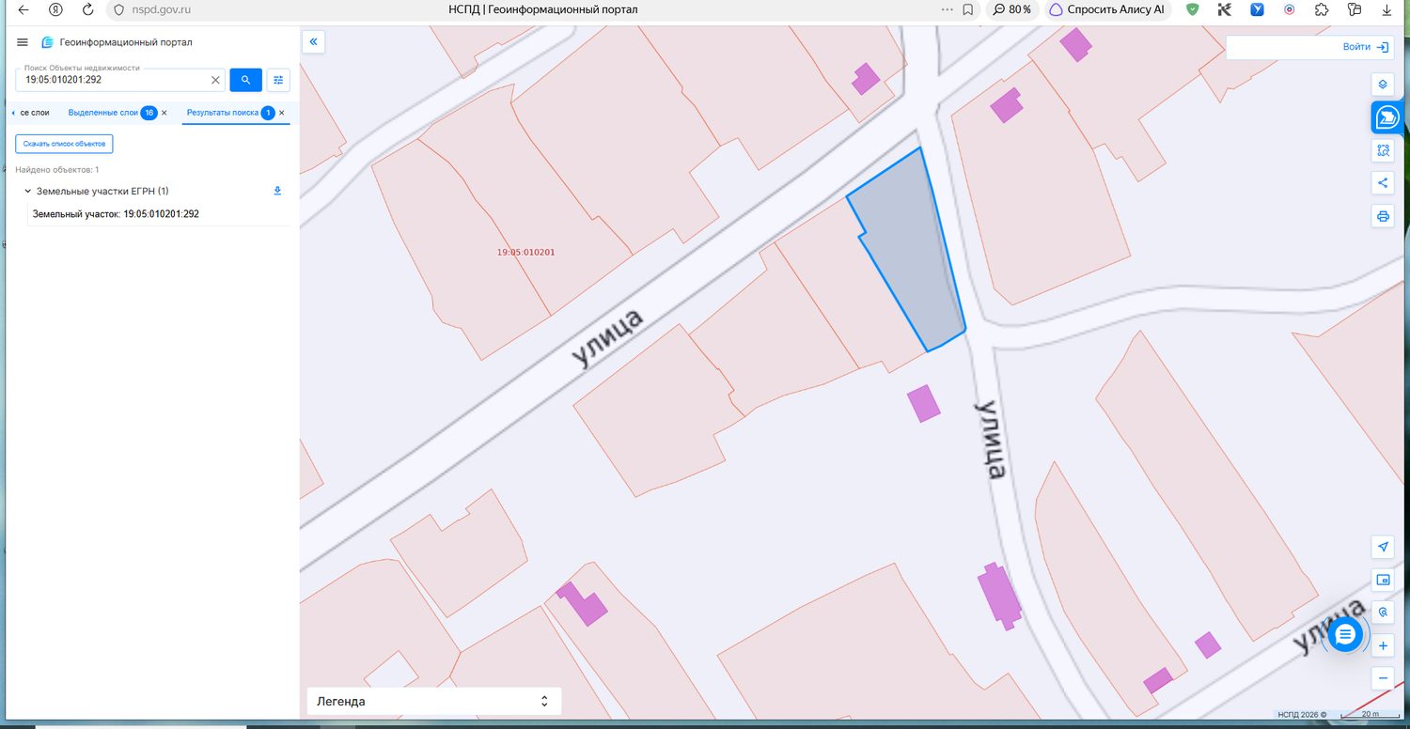Screen dimensions: 1410x729
Task: Click the nspd.gov.ru address bar
Action: pos(162,9)
